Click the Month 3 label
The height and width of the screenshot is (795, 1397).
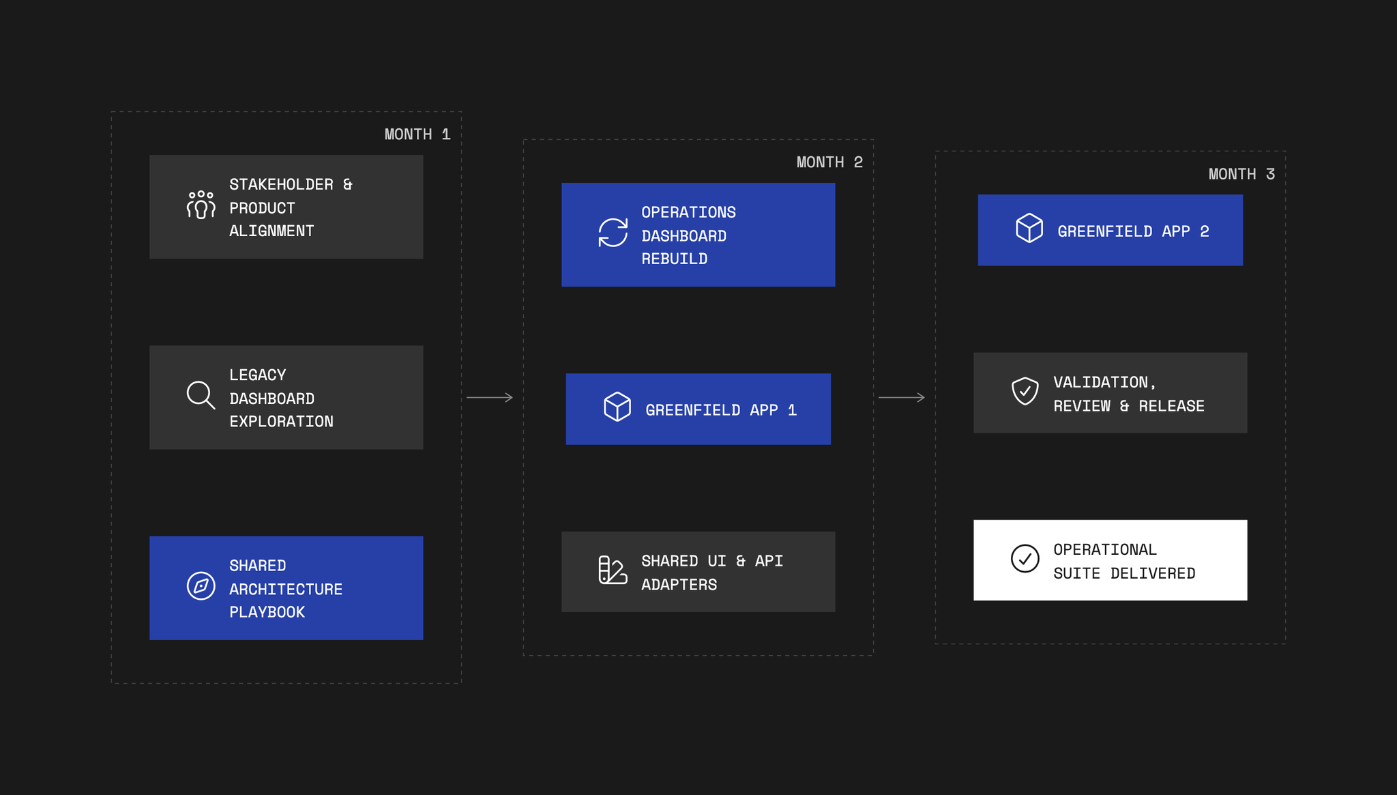click(x=1241, y=174)
